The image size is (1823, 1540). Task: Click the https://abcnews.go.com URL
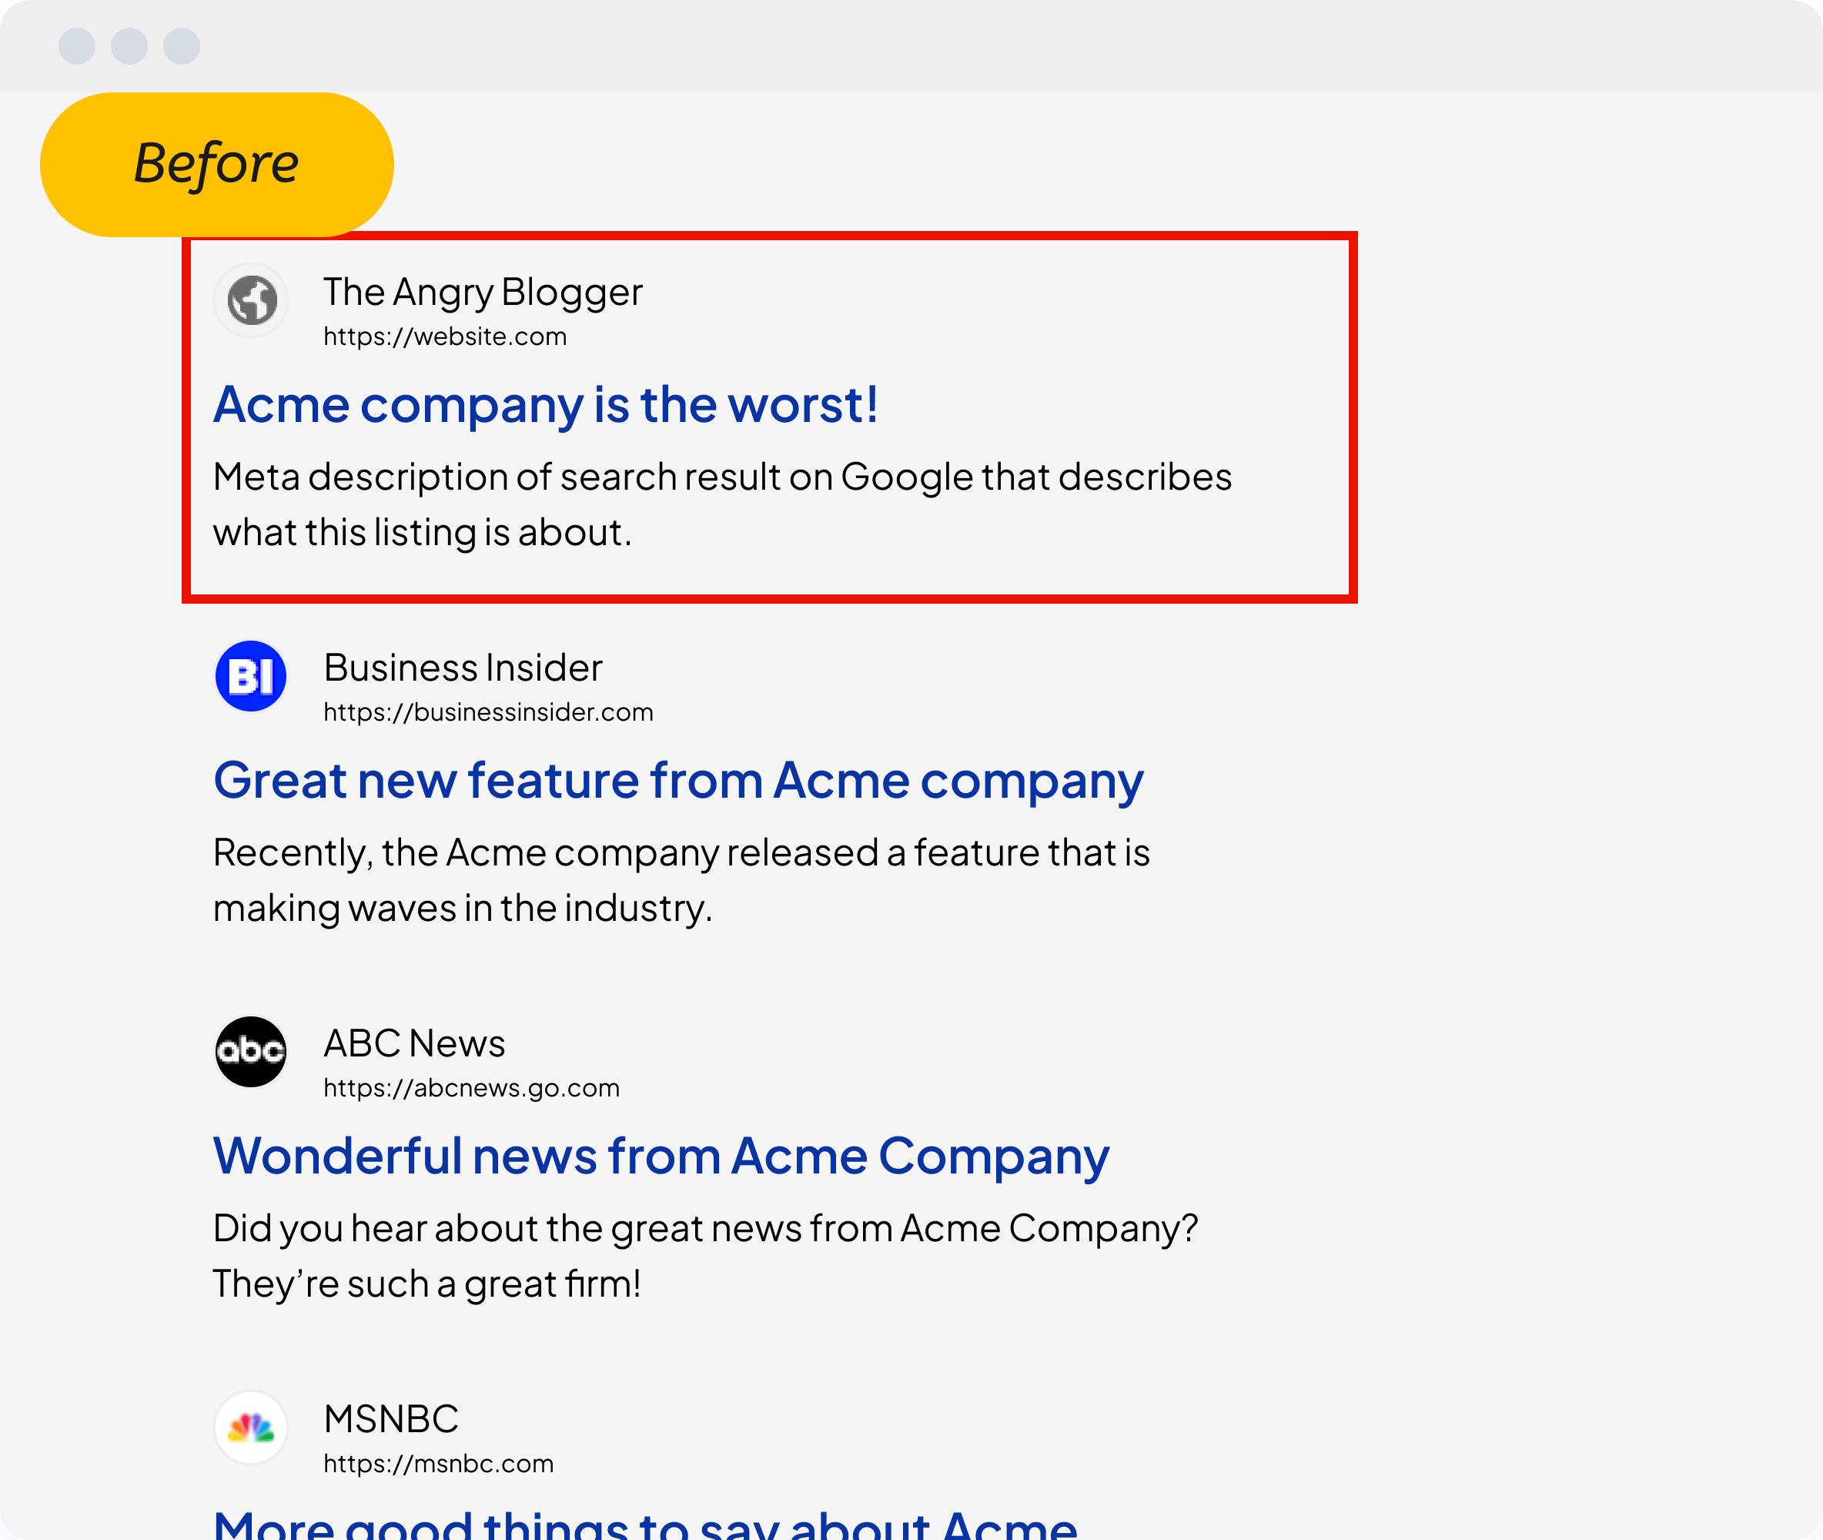coord(471,1088)
